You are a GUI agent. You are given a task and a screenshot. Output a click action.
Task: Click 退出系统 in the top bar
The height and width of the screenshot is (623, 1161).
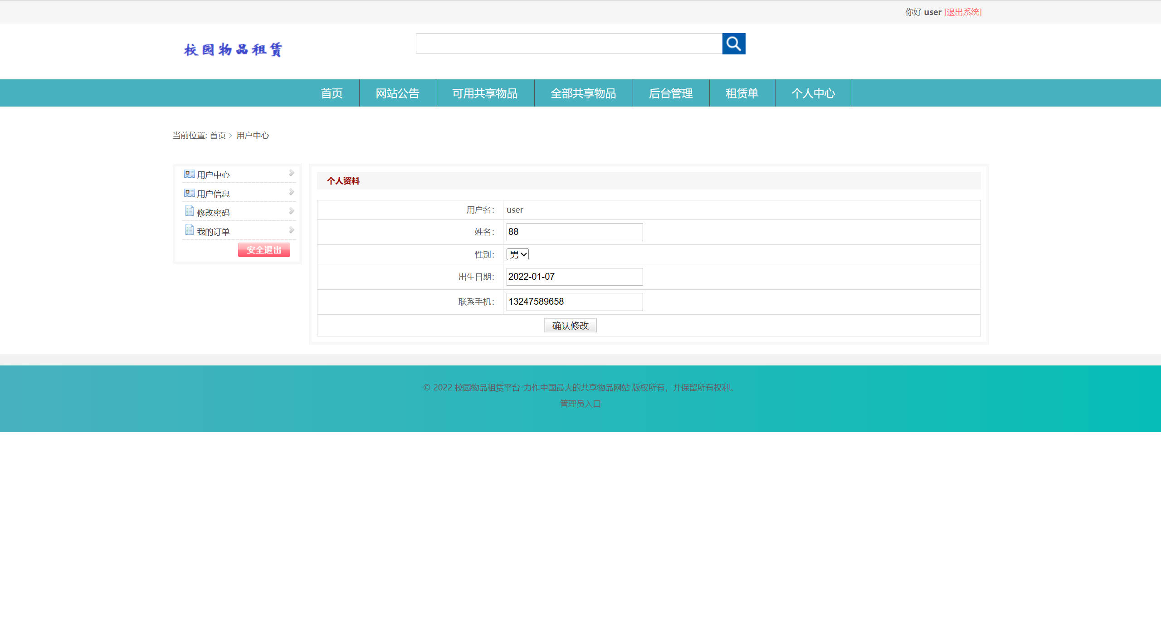click(x=962, y=12)
